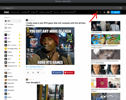Image resolution: width=126 pixels, height=100 pixels.
Task: Open Join Us! nav link
Action: [x=56, y=12]
